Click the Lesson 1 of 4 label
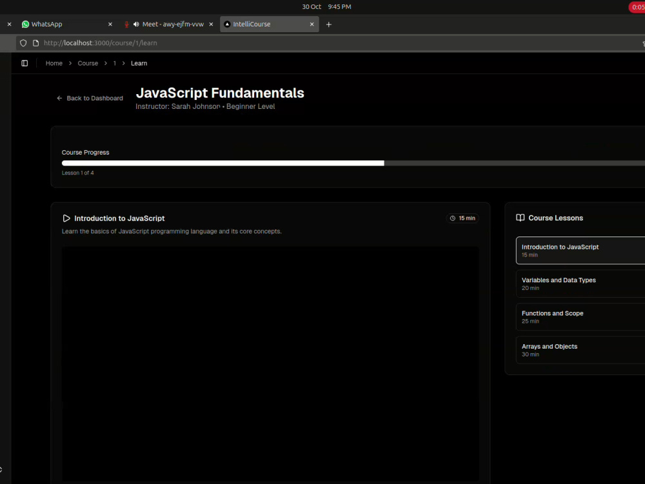The image size is (645, 484). tap(78, 173)
